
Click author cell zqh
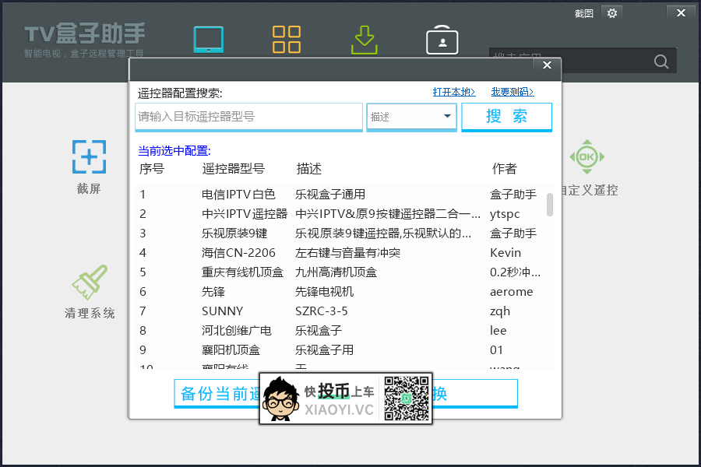pos(500,311)
